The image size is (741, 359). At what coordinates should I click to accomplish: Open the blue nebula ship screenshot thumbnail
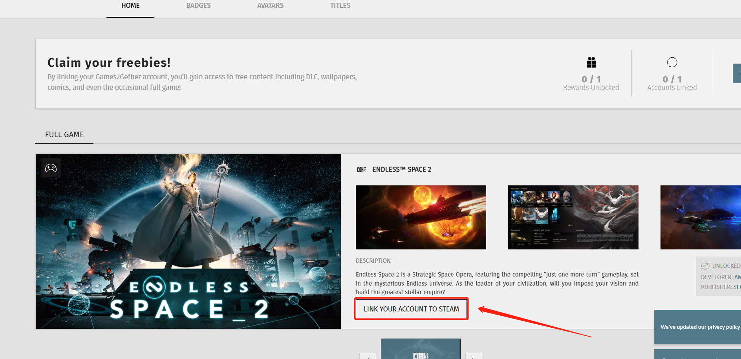(x=701, y=217)
